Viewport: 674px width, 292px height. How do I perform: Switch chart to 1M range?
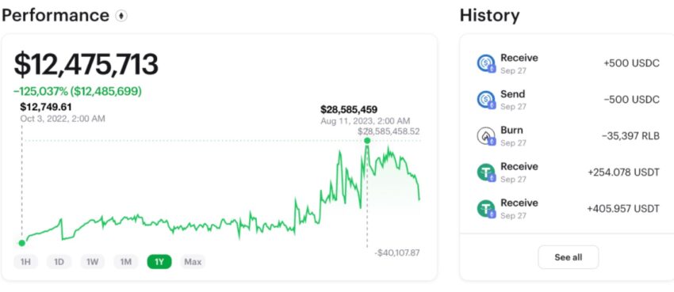126,262
